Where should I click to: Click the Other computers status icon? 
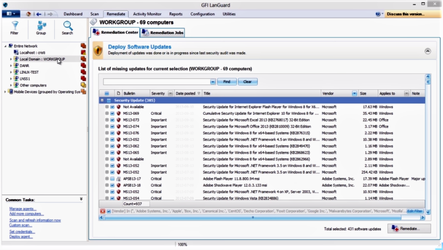point(83,85)
